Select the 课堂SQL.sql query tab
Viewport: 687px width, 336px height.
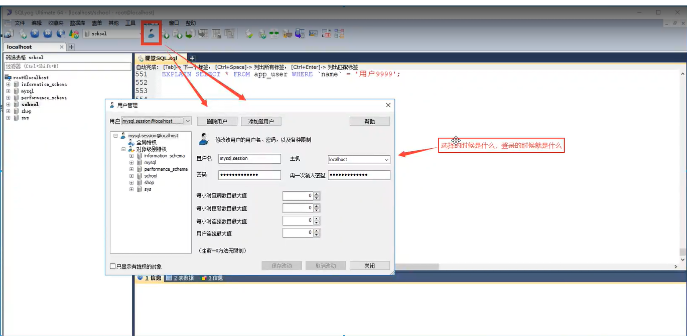161,58
